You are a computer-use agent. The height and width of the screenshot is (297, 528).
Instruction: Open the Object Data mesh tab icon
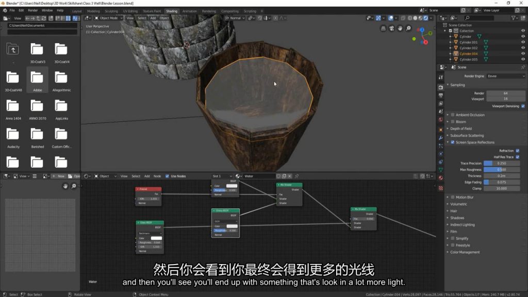tap(441, 170)
